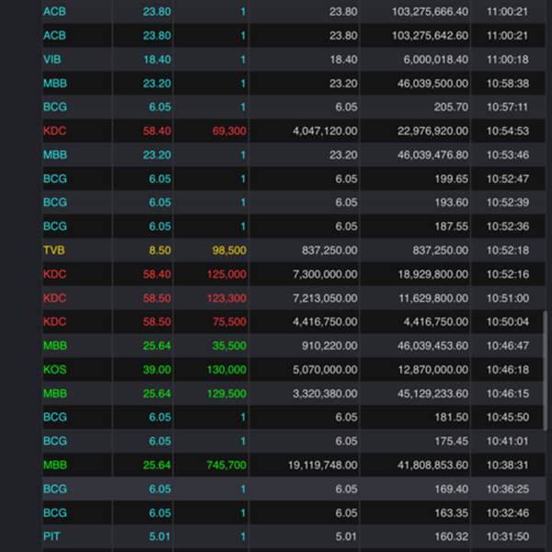The height and width of the screenshot is (552, 552).
Task: Click ACB row with 103,275,642.60
Action: (x=293, y=36)
